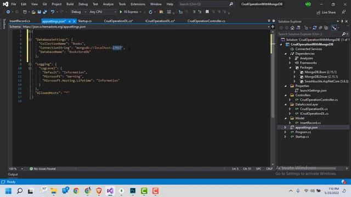351x197 pixels.
Task: Click the Open File folder icon
Action: pyautogui.click(x=33, y=12)
